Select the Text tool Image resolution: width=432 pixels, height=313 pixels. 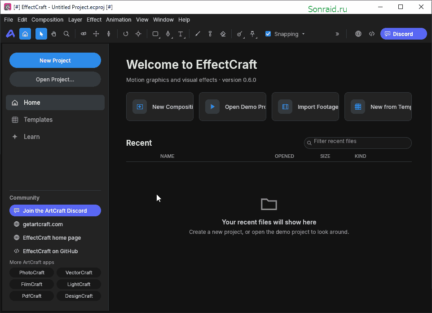[x=181, y=34]
